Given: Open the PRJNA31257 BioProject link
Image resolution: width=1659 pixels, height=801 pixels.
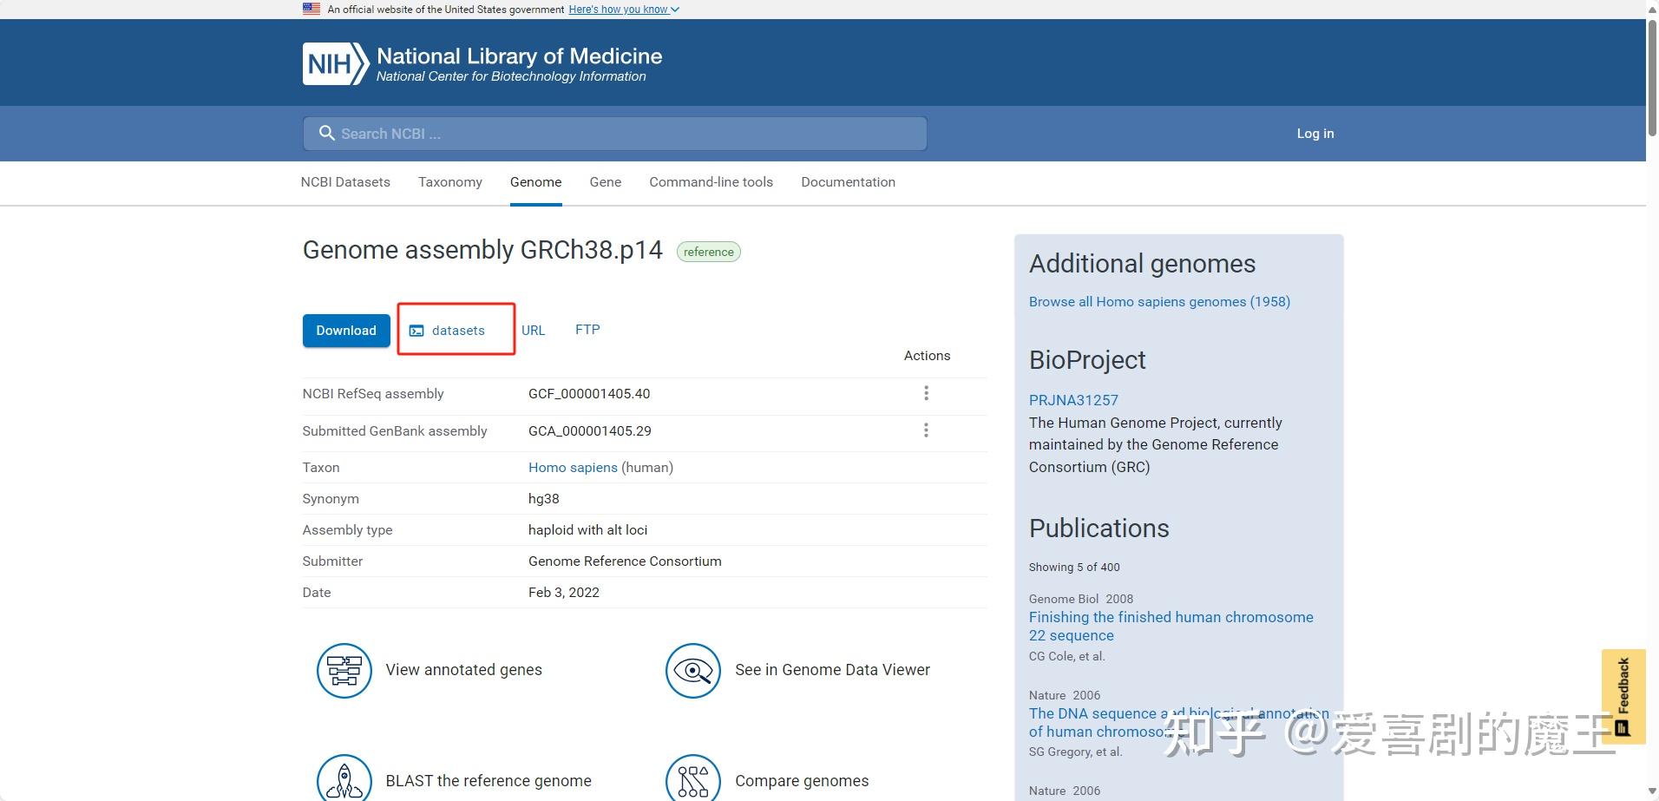Looking at the screenshot, I should 1073,400.
